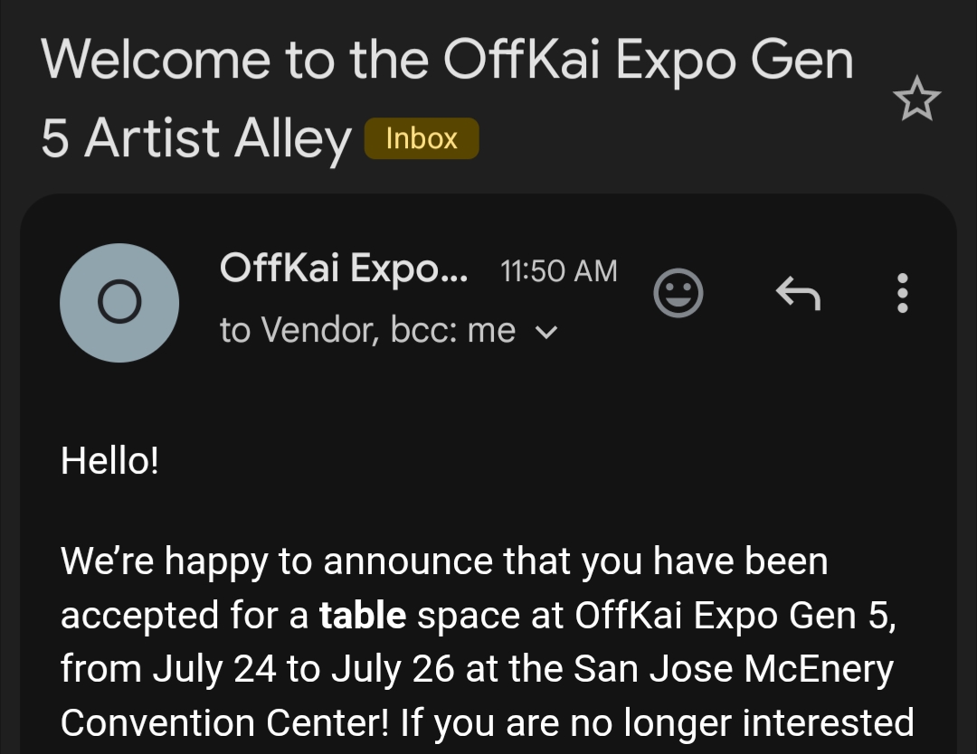Click the OffKai Expo sender name
The image size is (977, 754).
click(344, 269)
